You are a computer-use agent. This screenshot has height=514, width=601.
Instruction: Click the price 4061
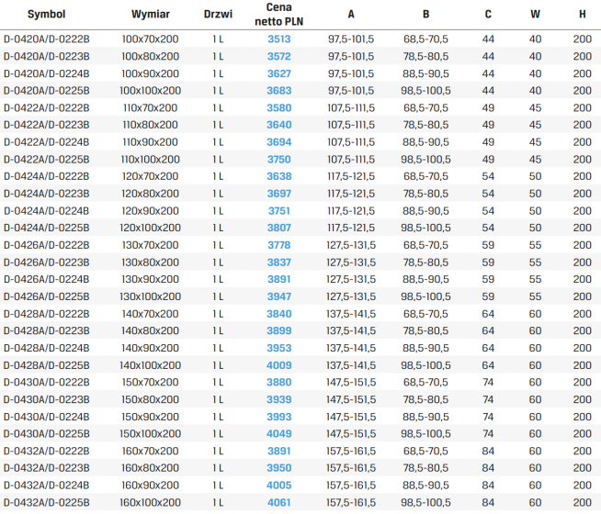(x=279, y=502)
